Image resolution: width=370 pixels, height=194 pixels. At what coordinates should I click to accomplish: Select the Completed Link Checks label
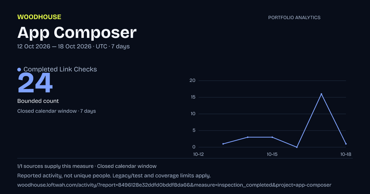tap(60, 69)
